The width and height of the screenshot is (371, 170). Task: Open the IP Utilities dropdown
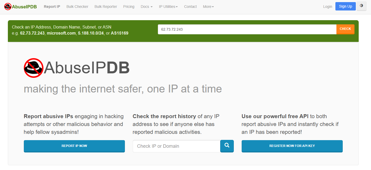click(x=168, y=7)
